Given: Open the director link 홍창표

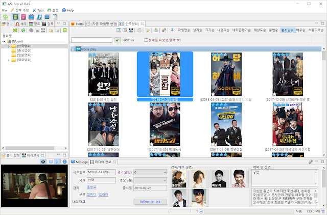Looking at the screenshot, I should [91, 187].
